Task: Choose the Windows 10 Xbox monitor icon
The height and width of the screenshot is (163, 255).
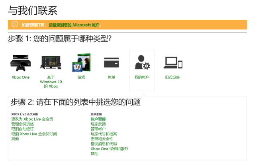Action: [51, 63]
